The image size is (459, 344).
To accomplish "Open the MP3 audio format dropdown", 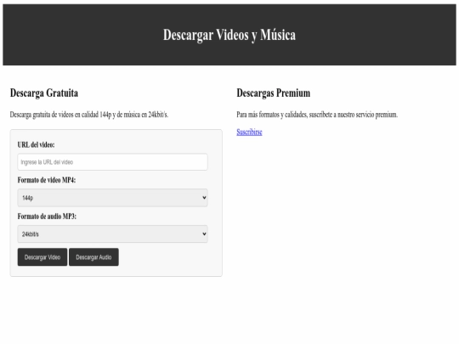I will [112, 234].
